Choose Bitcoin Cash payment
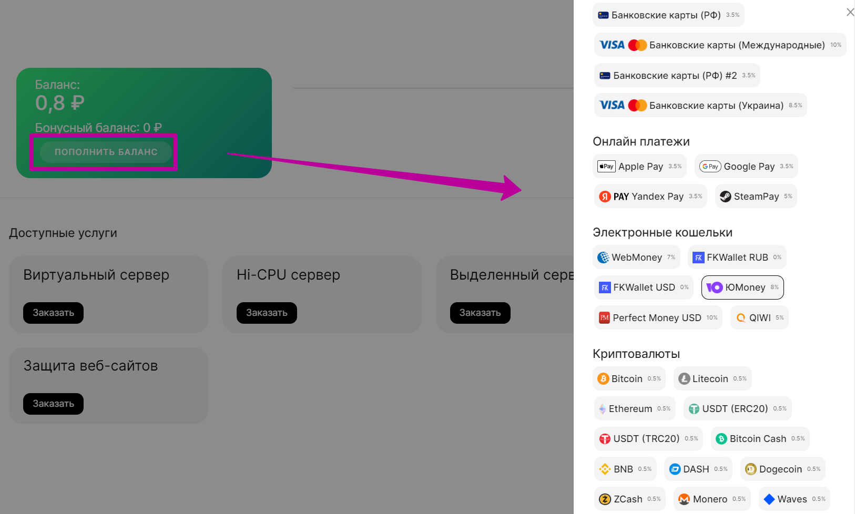 coord(760,438)
